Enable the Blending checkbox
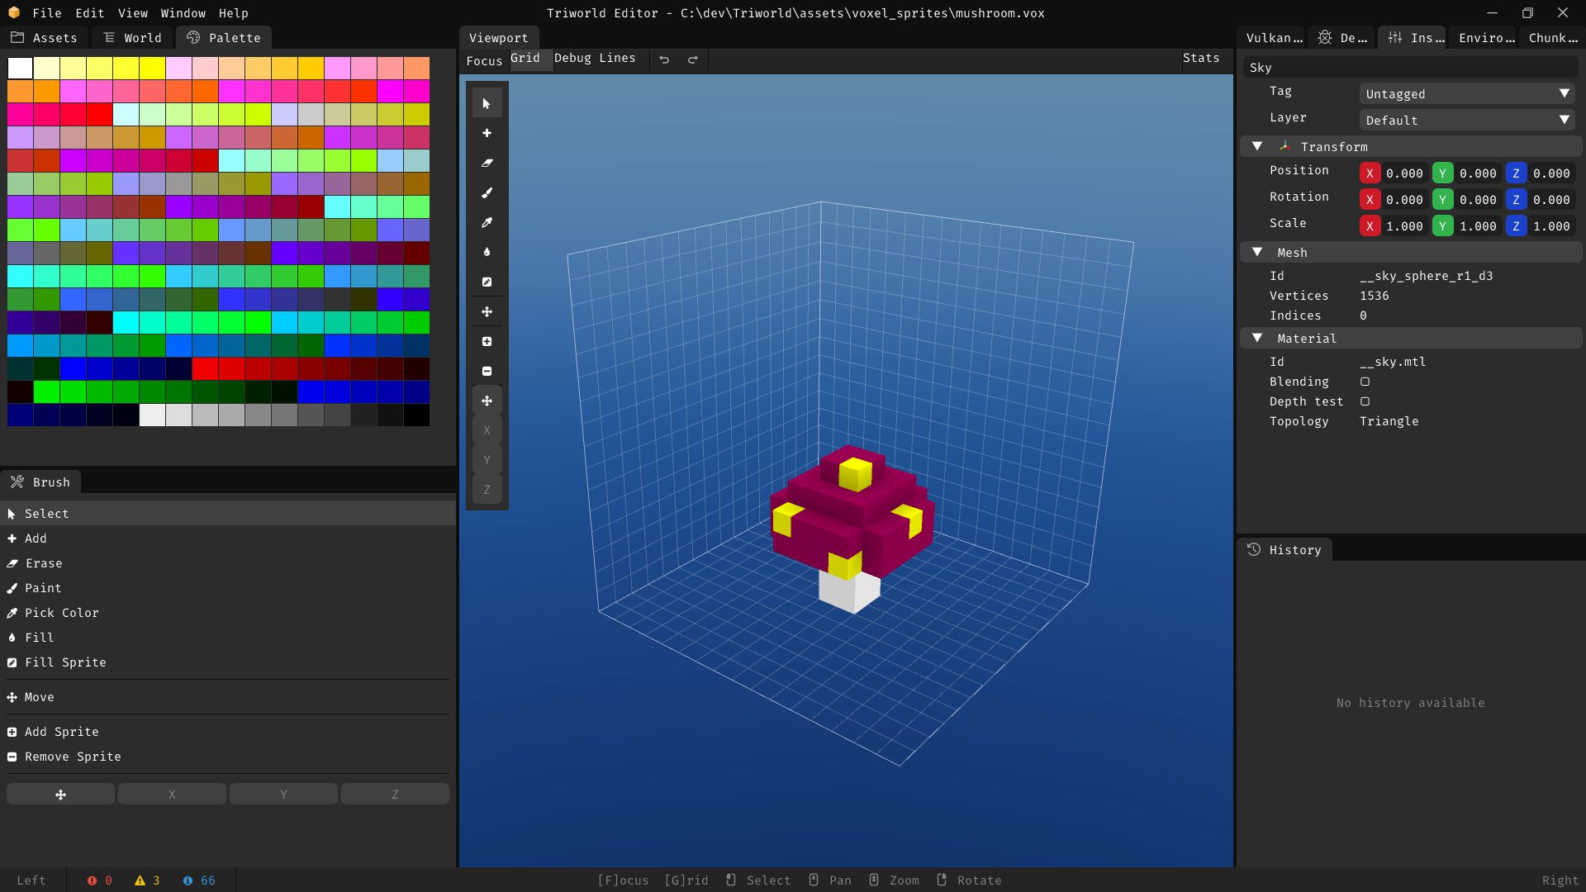1586x892 pixels. 1365,382
